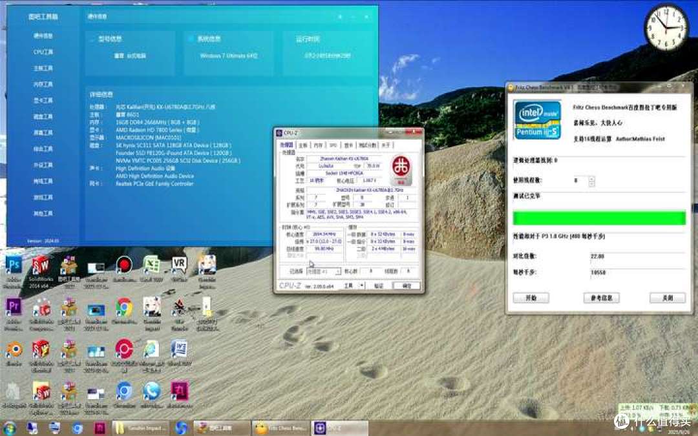Viewport: 698px width, 436px height.
Task: Switch to 主板 tab in CPU-Z
Action: click(302, 145)
